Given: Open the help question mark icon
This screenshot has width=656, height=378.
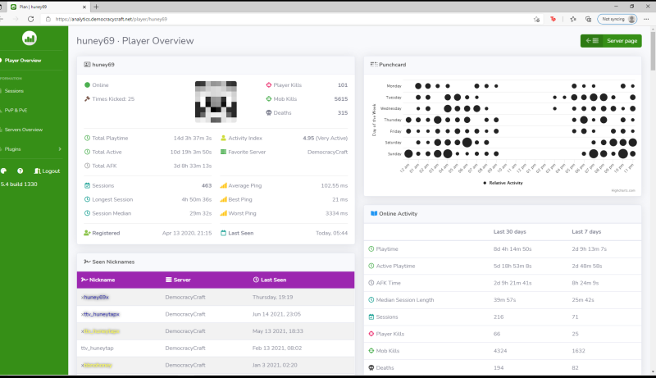Looking at the screenshot, I should click(x=20, y=171).
